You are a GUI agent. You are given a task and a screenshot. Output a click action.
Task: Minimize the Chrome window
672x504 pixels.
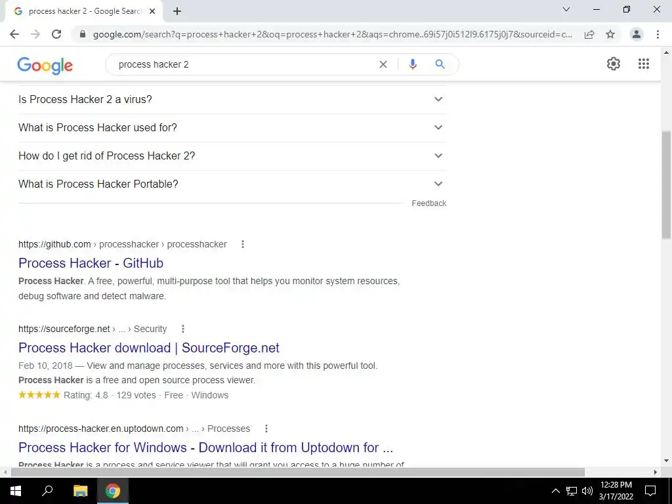596,9
